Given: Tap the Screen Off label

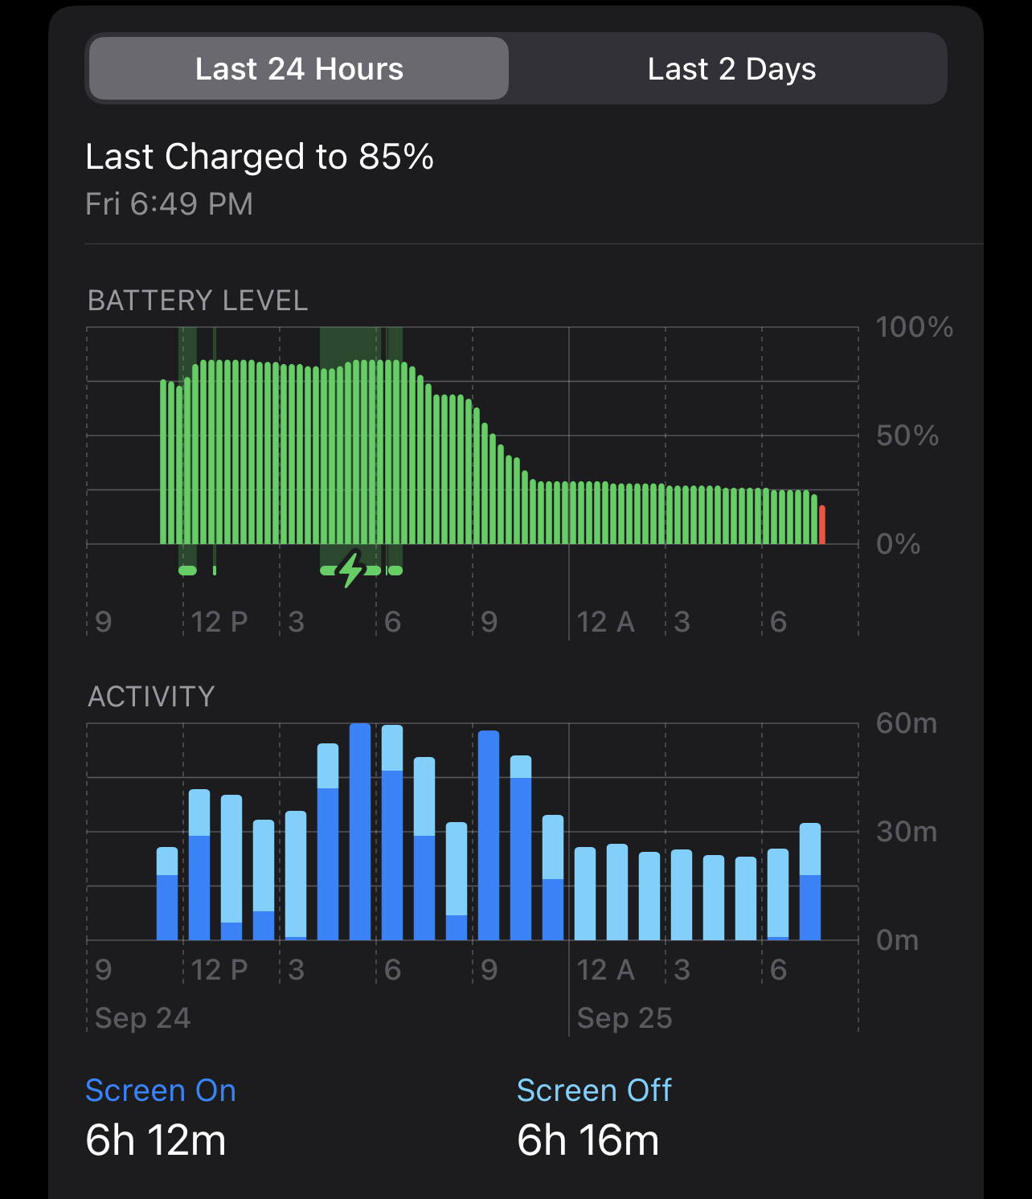Looking at the screenshot, I should [594, 1091].
